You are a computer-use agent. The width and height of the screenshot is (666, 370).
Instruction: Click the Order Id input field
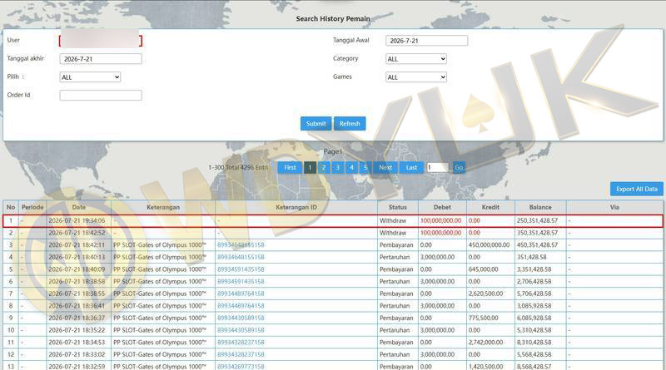point(101,95)
